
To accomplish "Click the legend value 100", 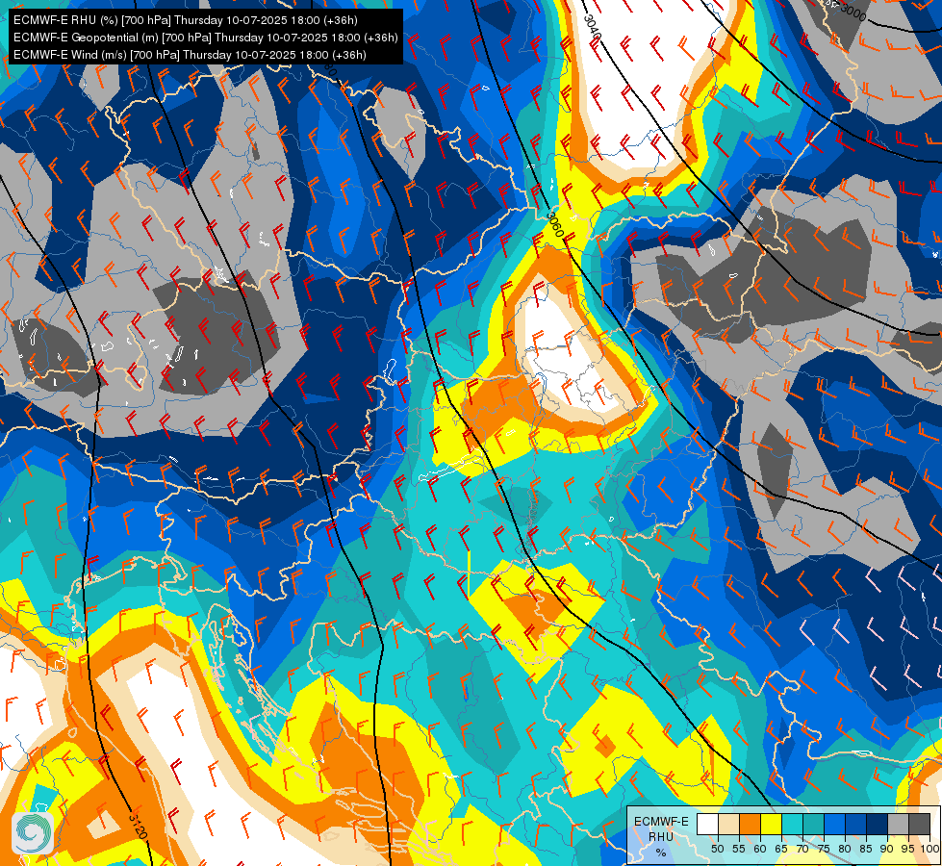I will pyautogui.click(x=930, y=849).
